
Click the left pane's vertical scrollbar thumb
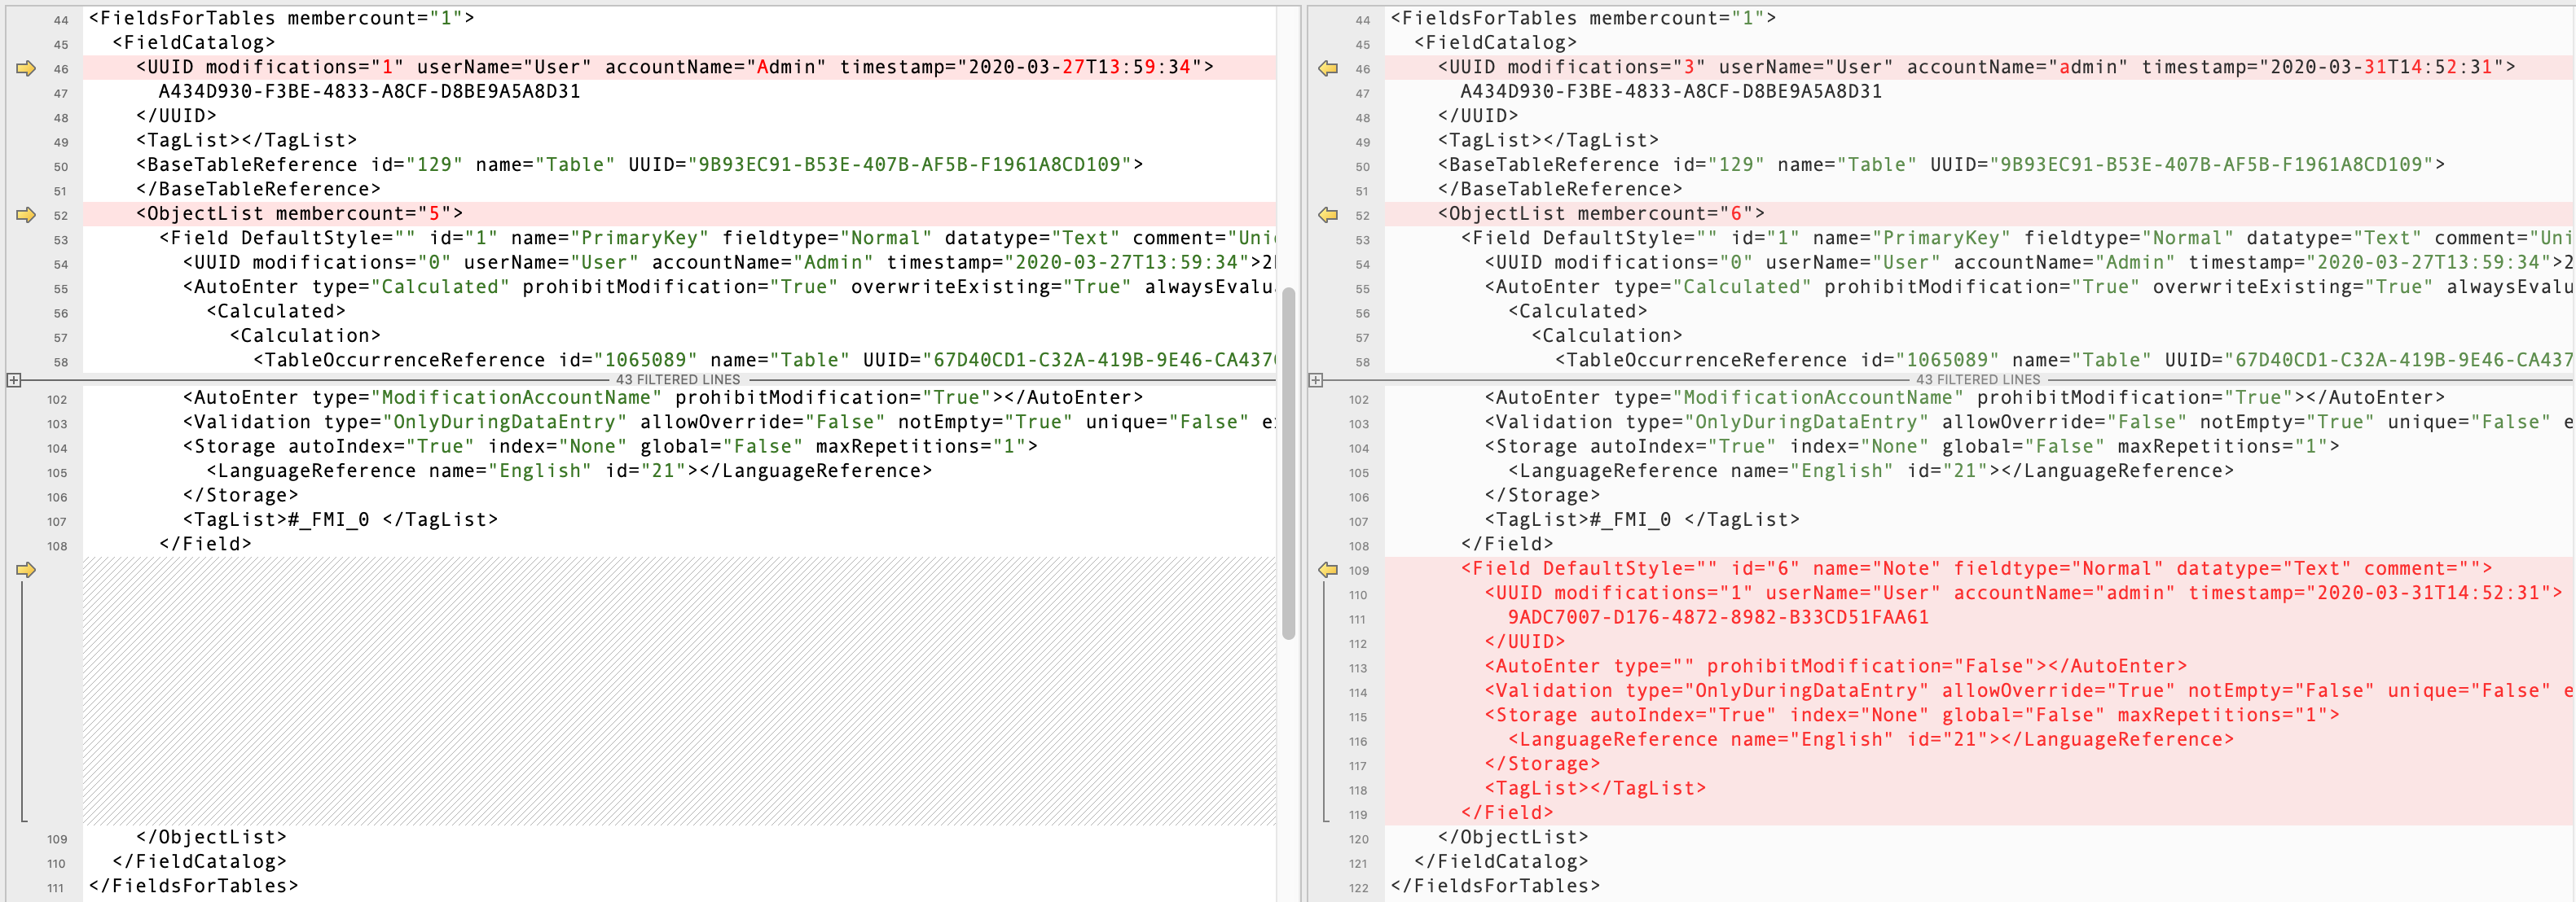(1288, 462)
